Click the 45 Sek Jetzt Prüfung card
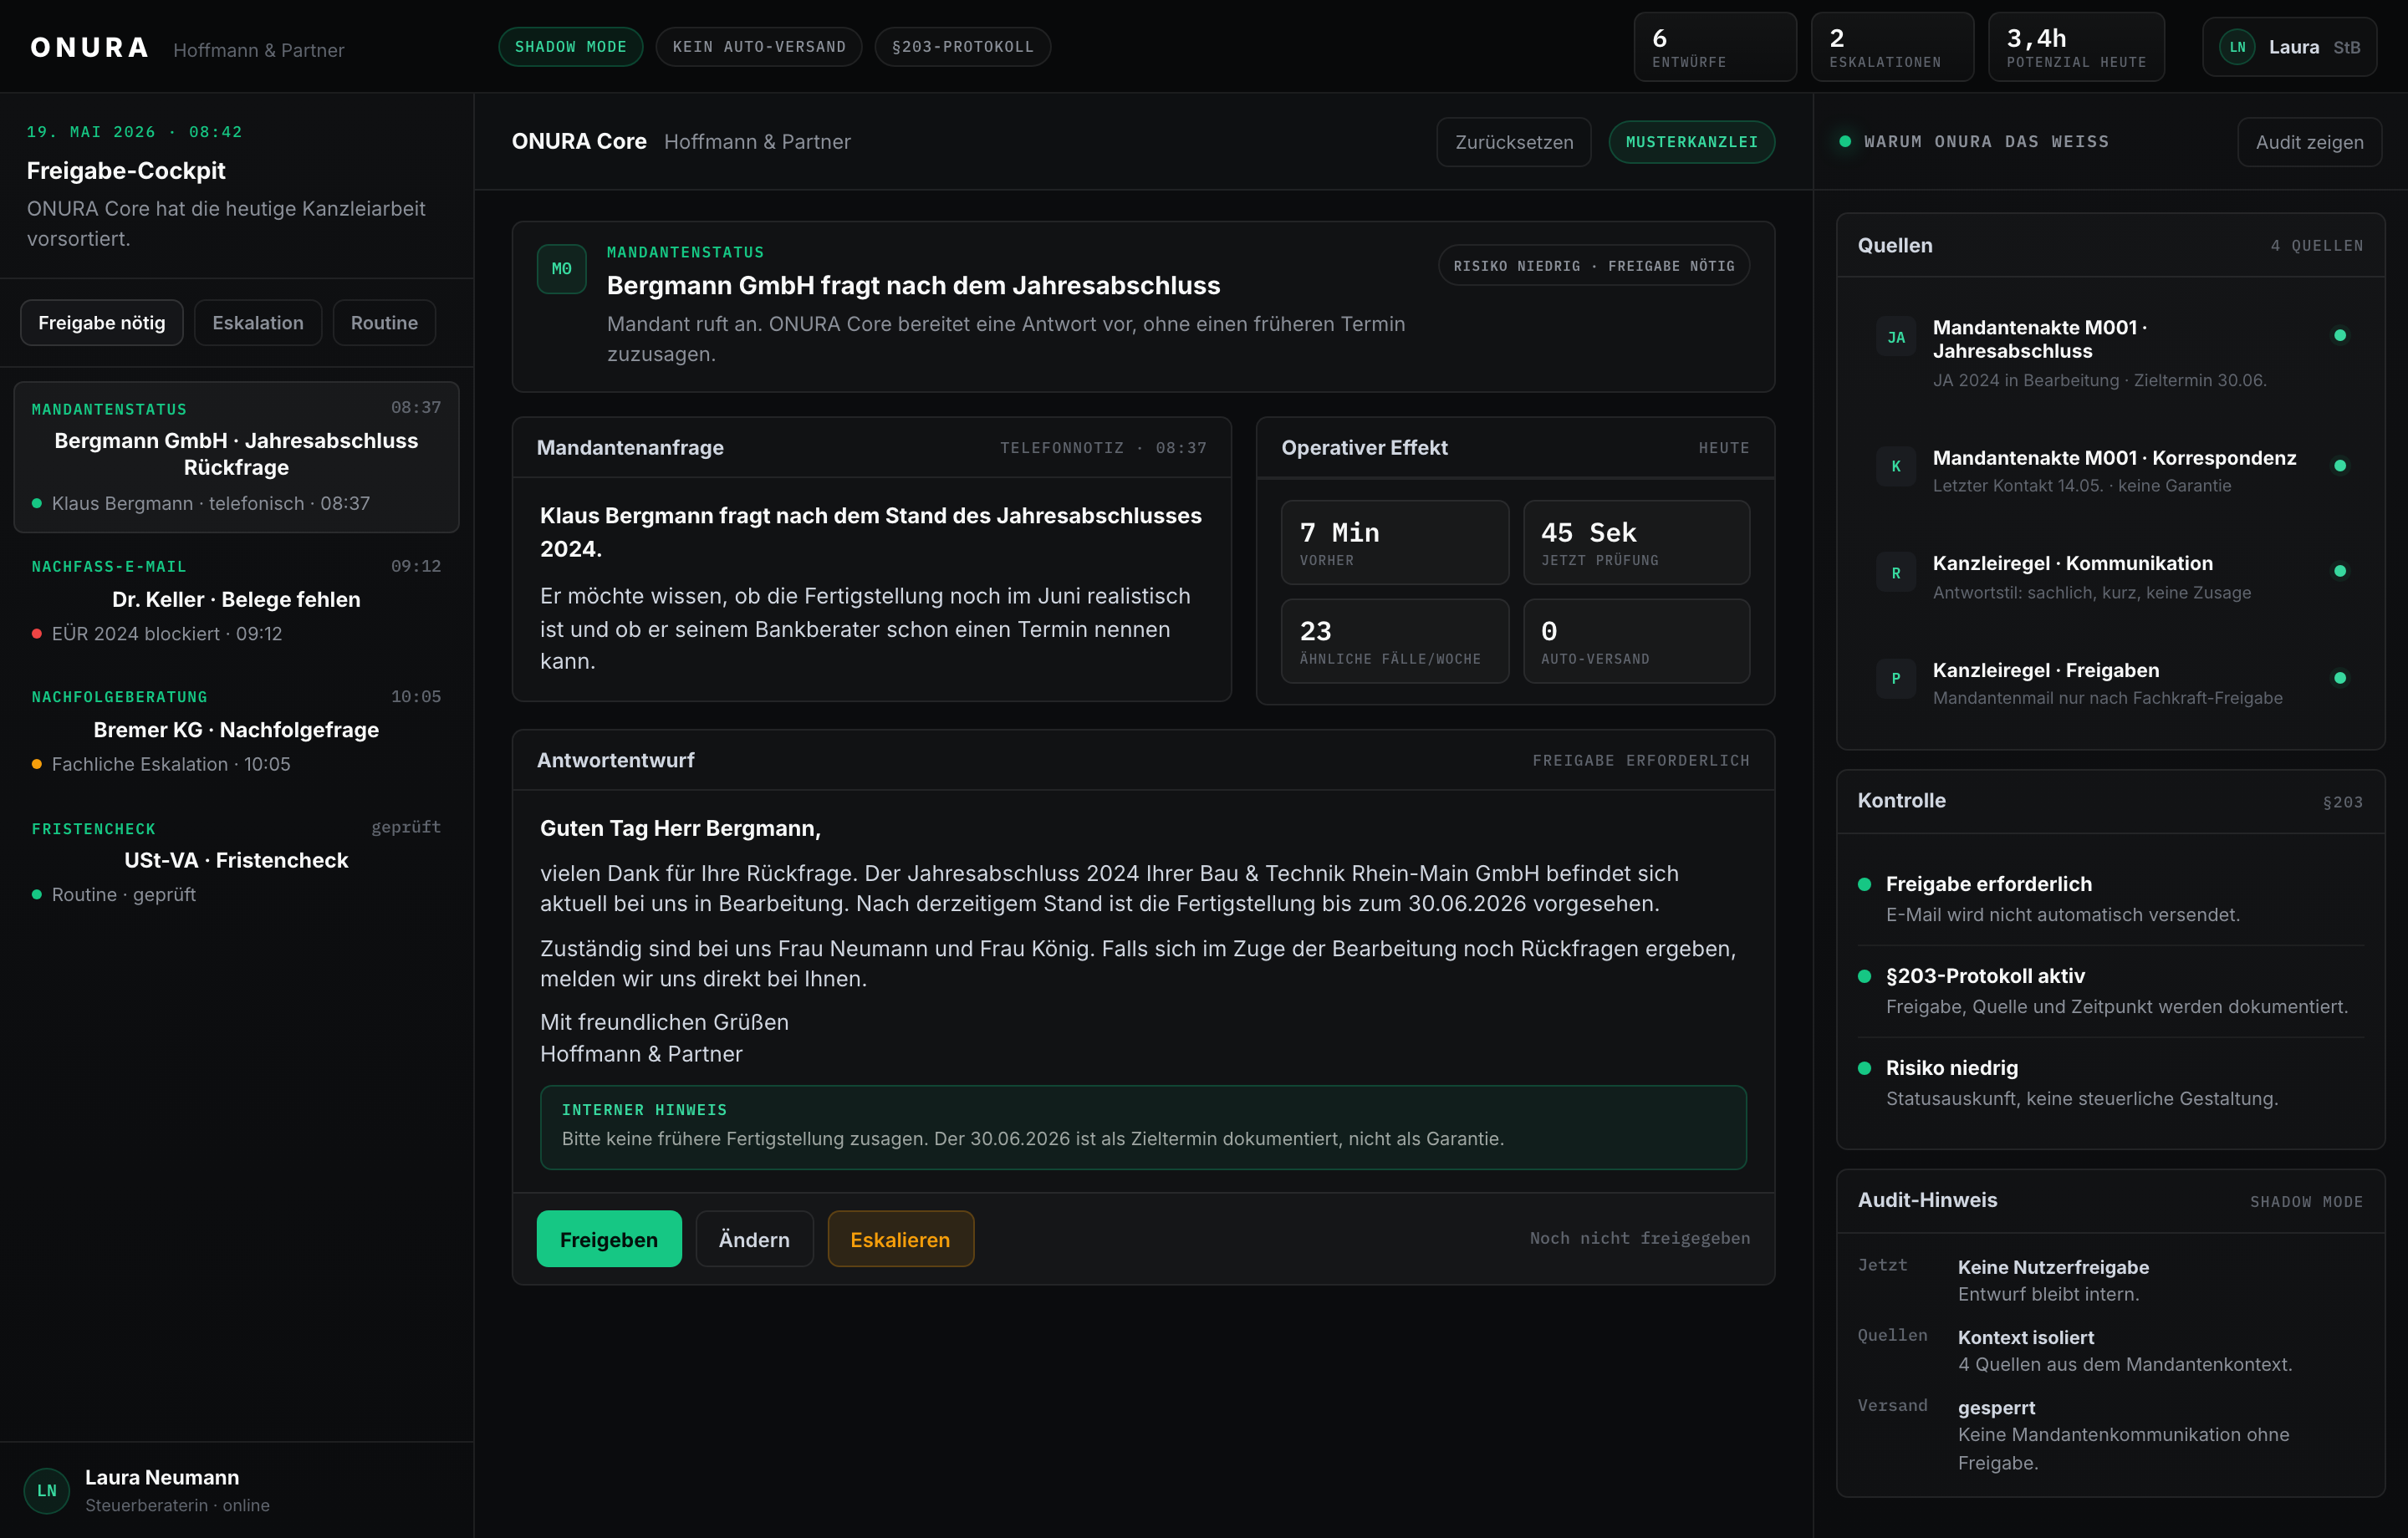The image size is (2408, 1538). (x=1636, y=542)
